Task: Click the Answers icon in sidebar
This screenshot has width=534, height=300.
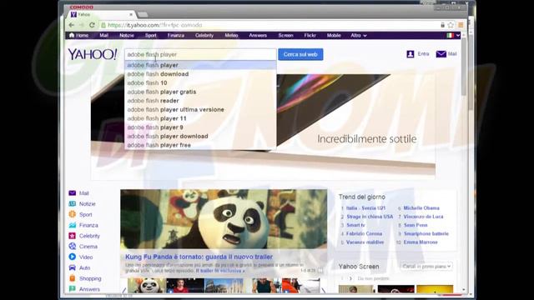Action: pyautogui.click(x=73, y=289)
